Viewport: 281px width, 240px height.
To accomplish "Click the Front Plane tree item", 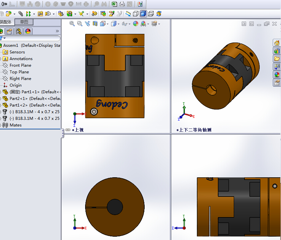I will point(20,65).
